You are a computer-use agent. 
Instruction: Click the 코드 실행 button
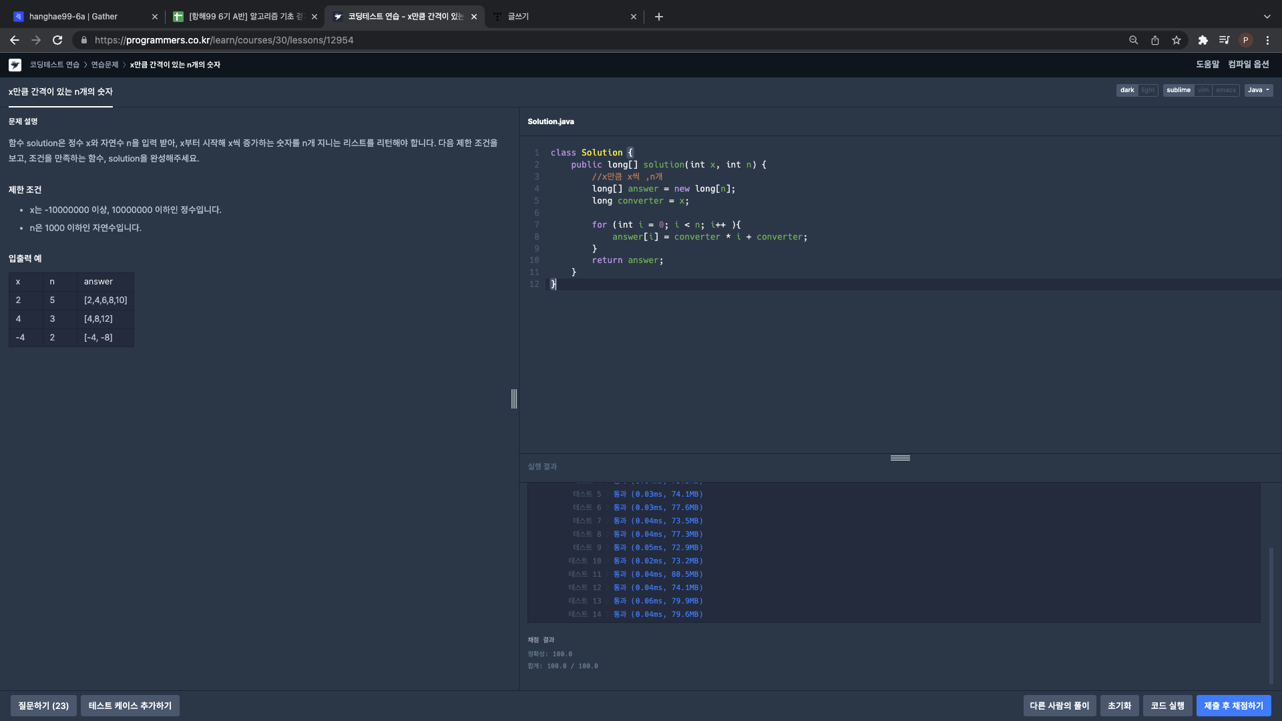[x=1167, y=706]
